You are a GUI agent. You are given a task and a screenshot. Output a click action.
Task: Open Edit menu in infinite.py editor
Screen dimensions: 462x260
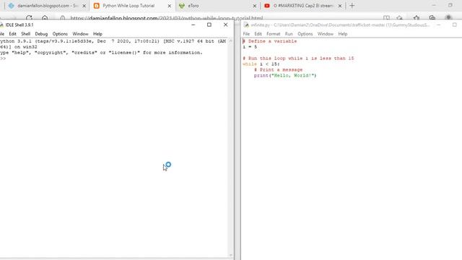258,34
